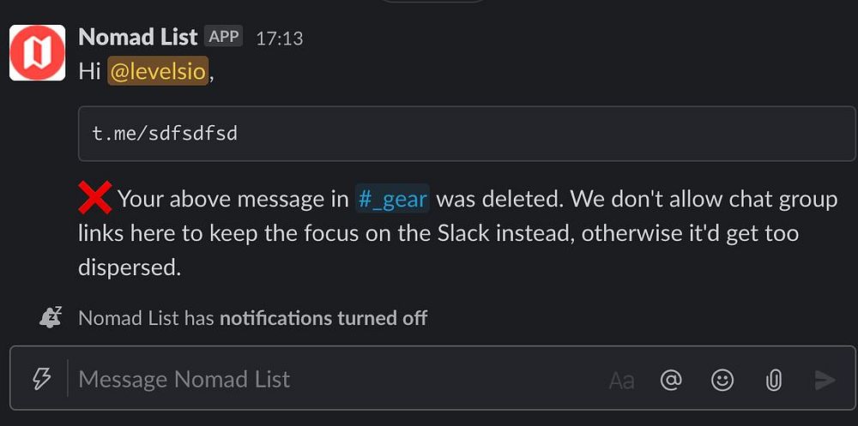Click the red X emoji in message
Image resolution: width=858 pixels, height=426 pixels.
[94, 199]
